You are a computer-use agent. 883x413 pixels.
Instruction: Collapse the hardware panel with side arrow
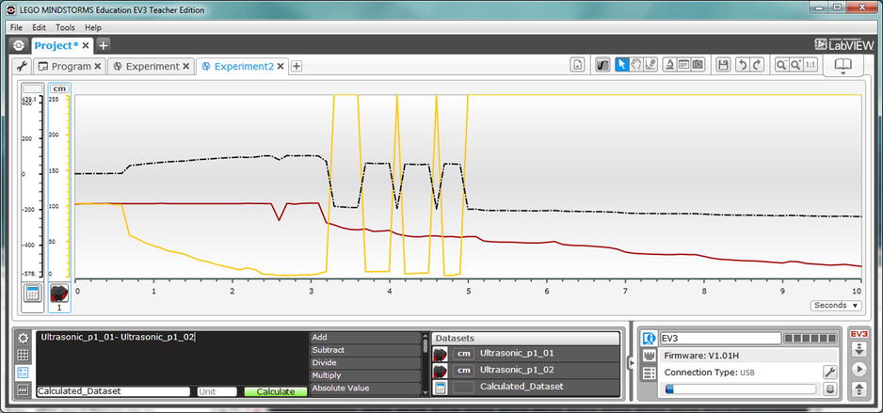tap(632, 363)
